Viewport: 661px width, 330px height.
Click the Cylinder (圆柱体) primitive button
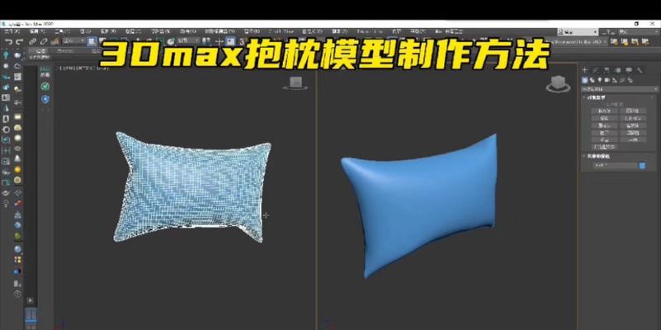point(605,125)
